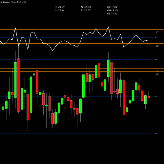Screen dimensions: 164x164
Task: Select the OC: 1.01 reading
Action: (112, 7)
